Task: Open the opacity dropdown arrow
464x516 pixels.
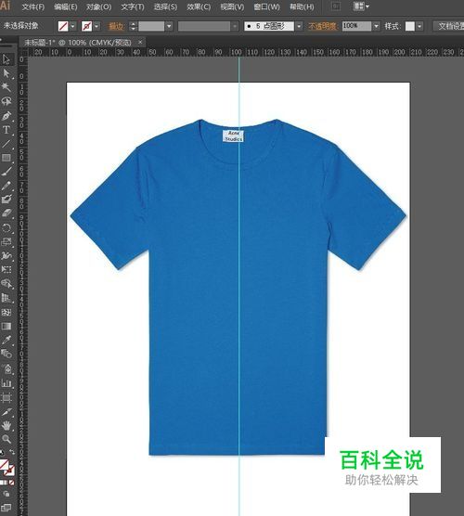Action: (x=376, y=26)
